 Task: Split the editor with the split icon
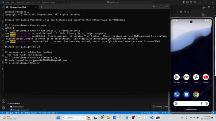click(209, 7)
